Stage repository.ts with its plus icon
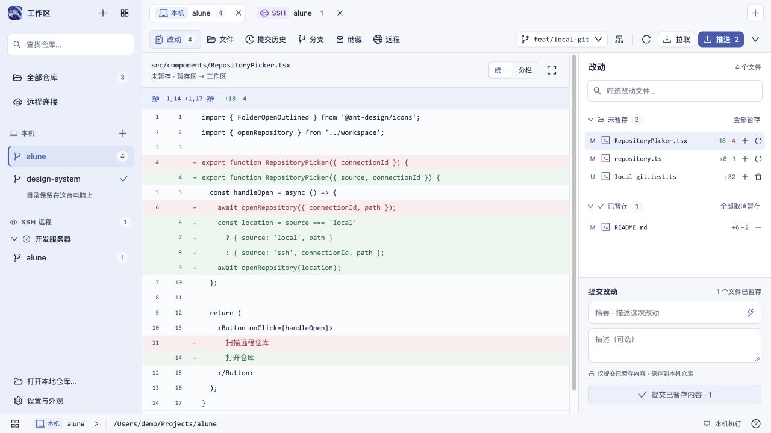Viewport: 771px width, 433px height. (x=745, y=159)
